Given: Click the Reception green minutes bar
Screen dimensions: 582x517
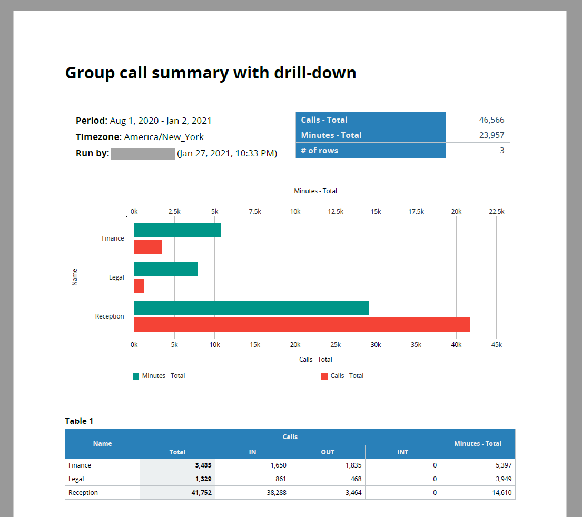Looking at the screenshot, I should point(252,307).
